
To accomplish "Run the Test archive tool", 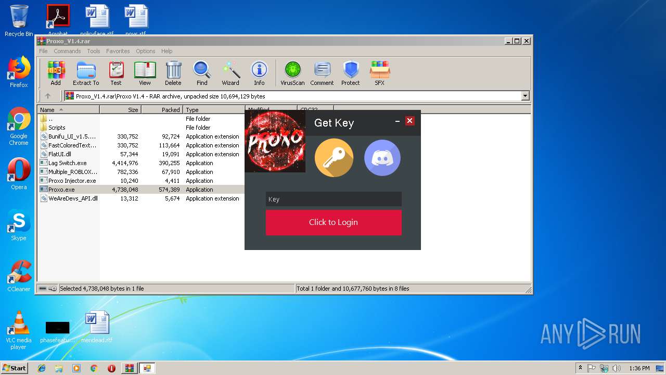I will tap(116, 73).
